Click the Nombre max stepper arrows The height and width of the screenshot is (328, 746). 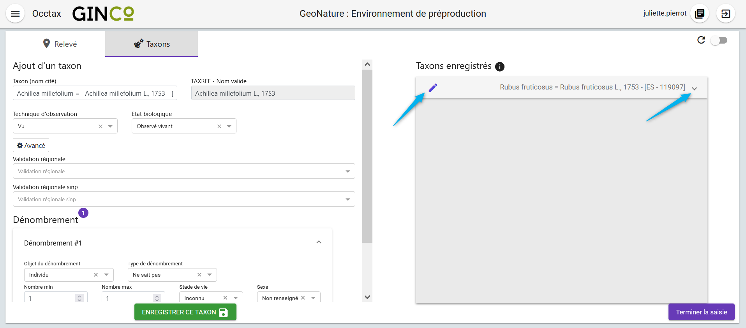coord(157,298)
